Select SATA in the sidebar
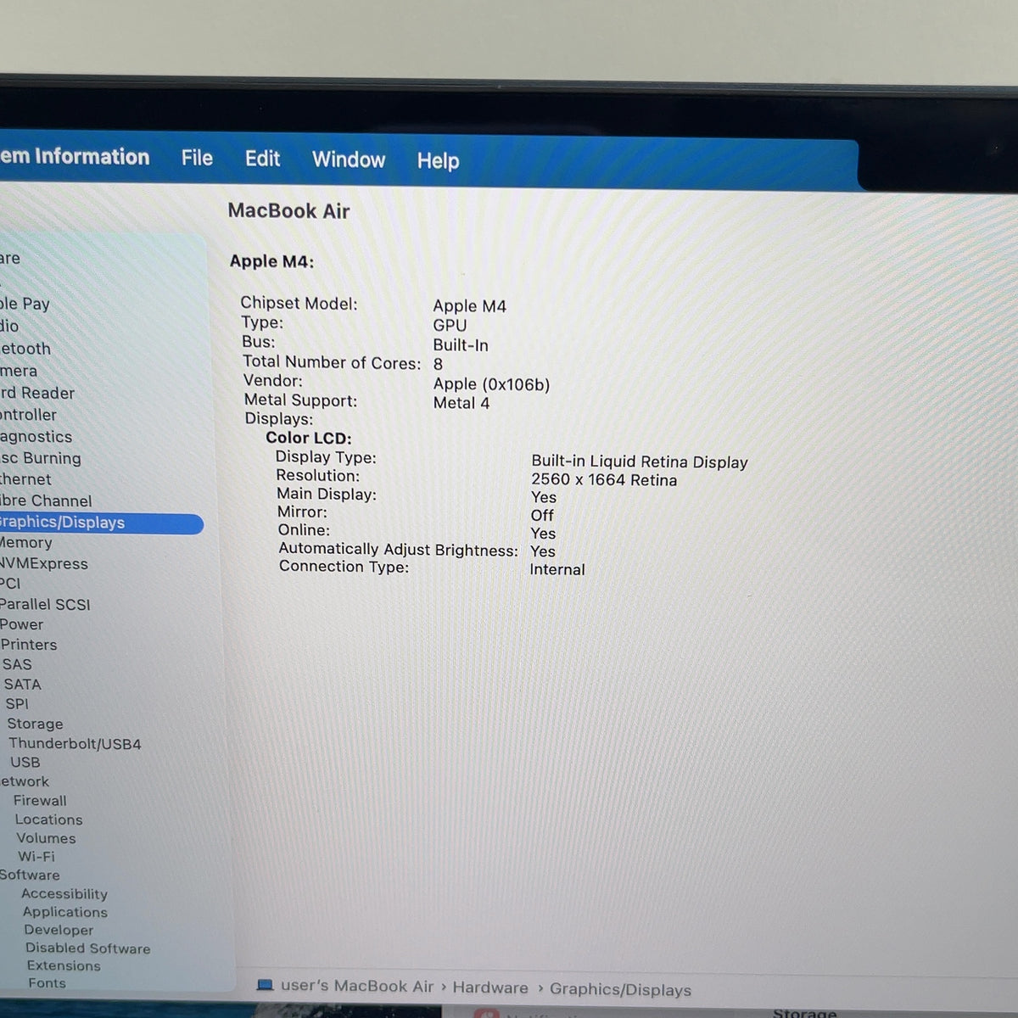Image resolution: width=1018 pixels, height=1018 pixels. point(22,684)
